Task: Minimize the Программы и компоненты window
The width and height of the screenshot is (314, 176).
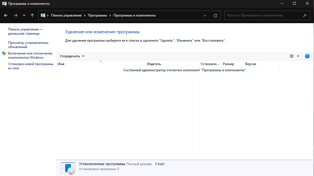Action: click(x=282, y=4)
